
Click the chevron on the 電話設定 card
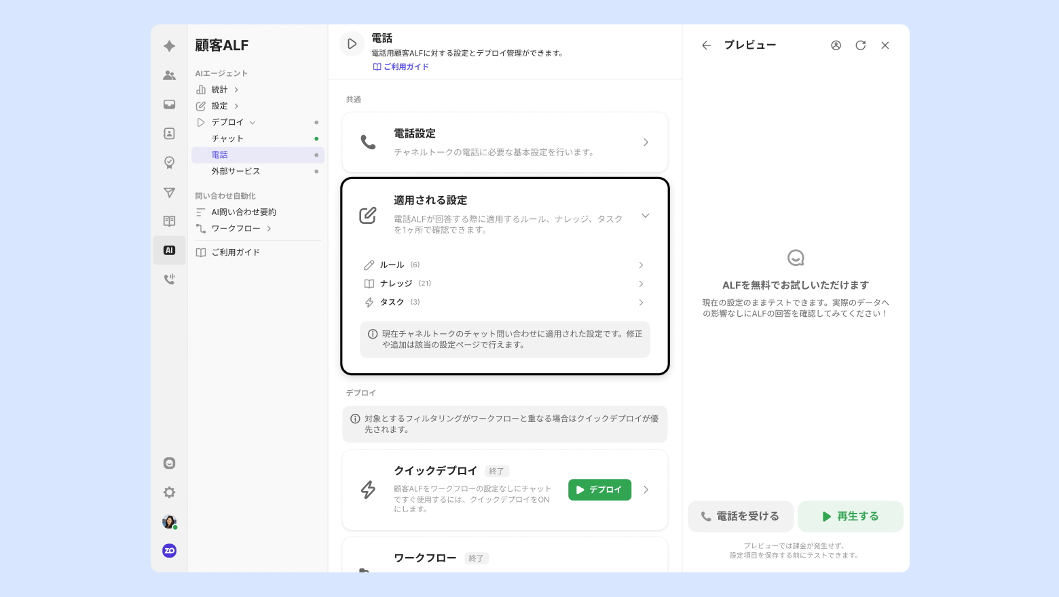coord(646,142)
